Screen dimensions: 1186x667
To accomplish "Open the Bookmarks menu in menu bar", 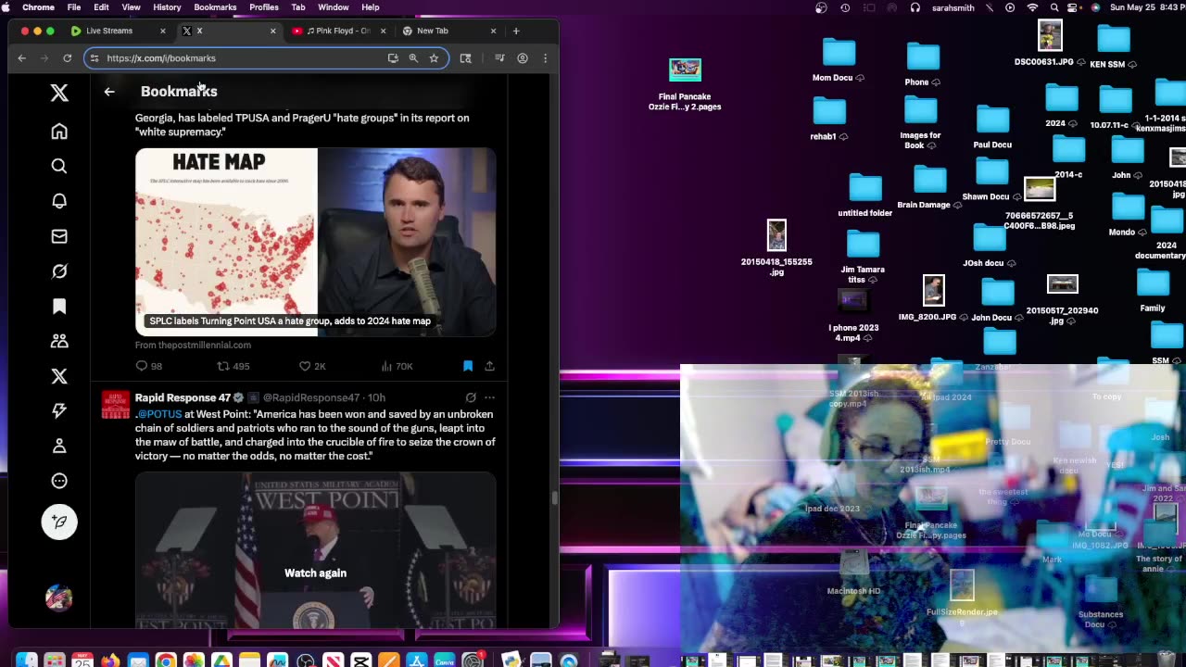I will [x=215, y=7].
